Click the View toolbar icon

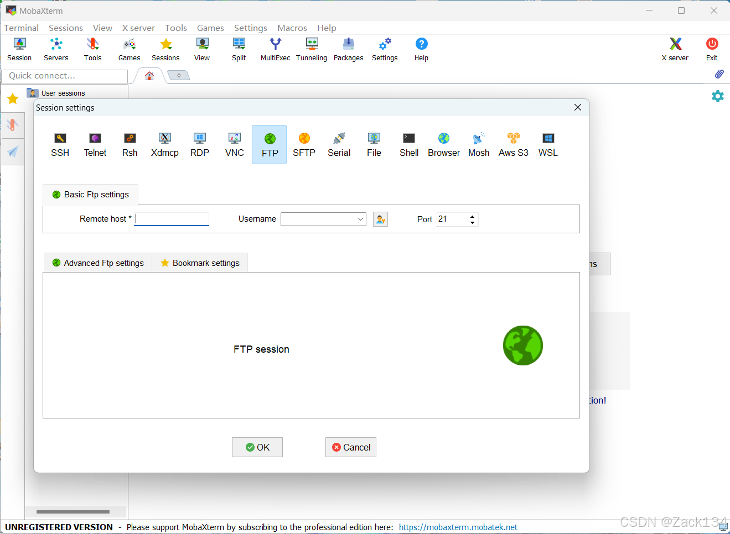tap(202, 49)
